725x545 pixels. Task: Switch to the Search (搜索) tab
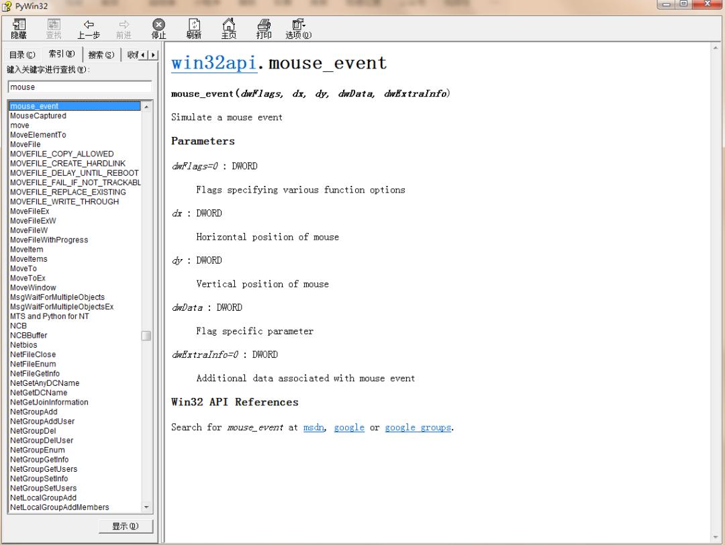[x=101, y=55]
